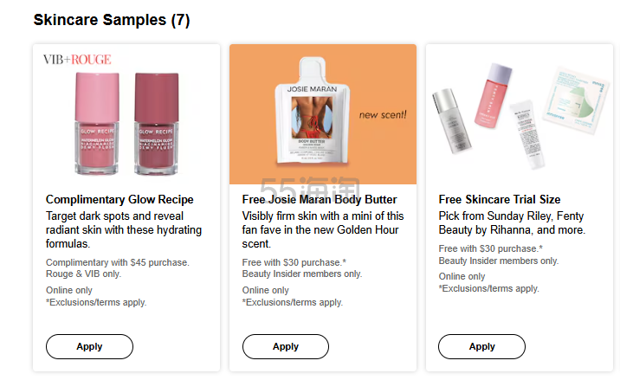This screenshot has height=380, width=620.
Task: Click 'Rouge & VIB only' text on first card
Action: [83, 274]
